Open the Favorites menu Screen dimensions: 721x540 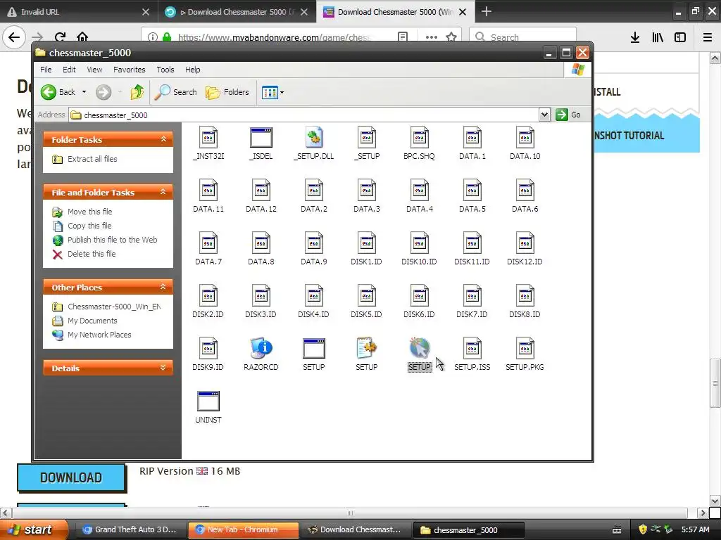click(x=130, y=70)
